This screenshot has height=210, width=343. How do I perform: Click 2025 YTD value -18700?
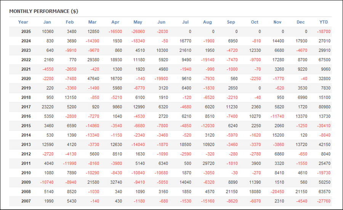pos(324,32)
